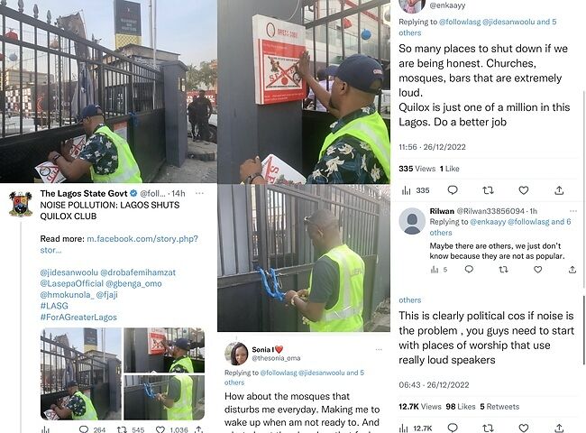Retweet the enkaayy reply about churches
Image resolution: width=586 pixels, height=433 pixels.
[488, 190]
